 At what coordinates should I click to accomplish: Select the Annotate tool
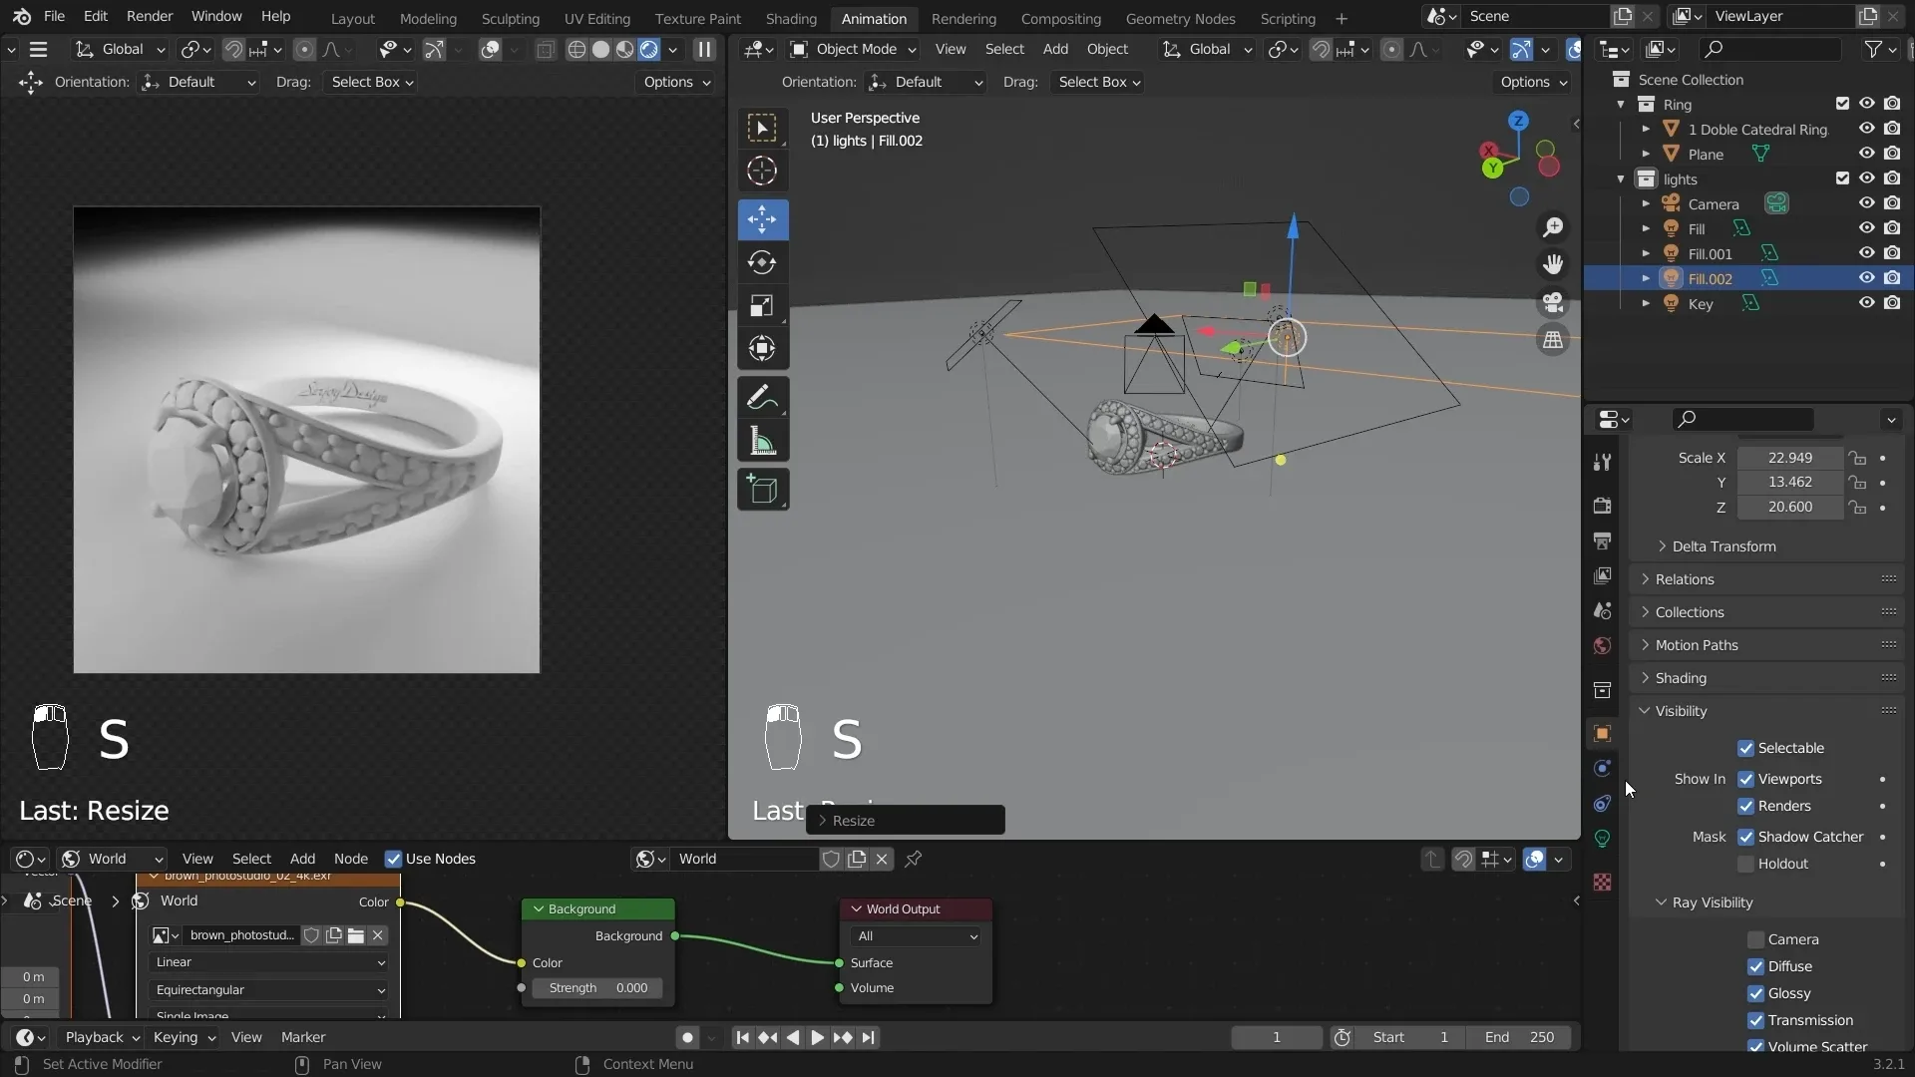(763, 398)
